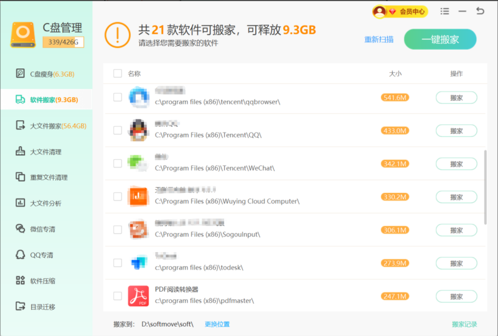Open the list menu icon in title bar
Screen dimensions: 498x336
click(x=444, y=11)
